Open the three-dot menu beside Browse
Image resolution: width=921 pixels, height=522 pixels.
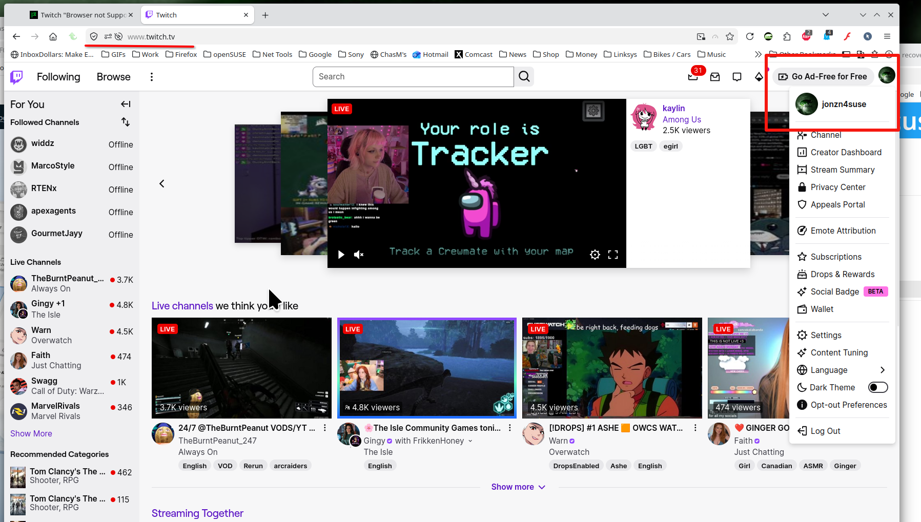tap(151, 77)
